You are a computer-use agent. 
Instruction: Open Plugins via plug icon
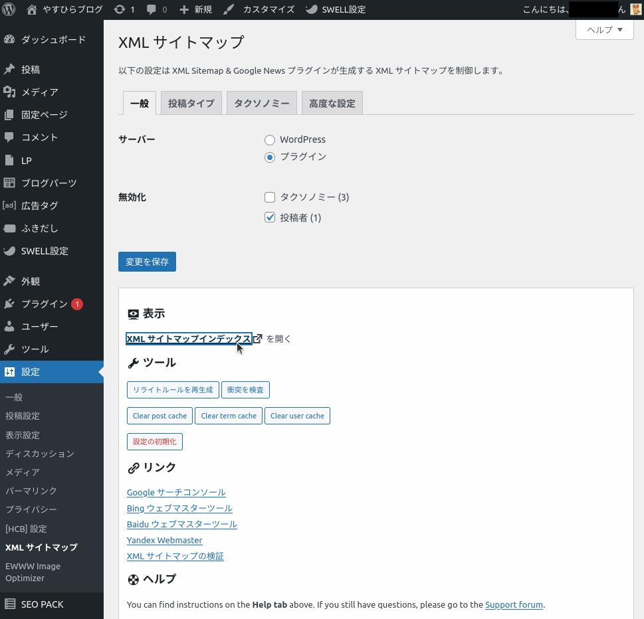(x=9, y=304)
